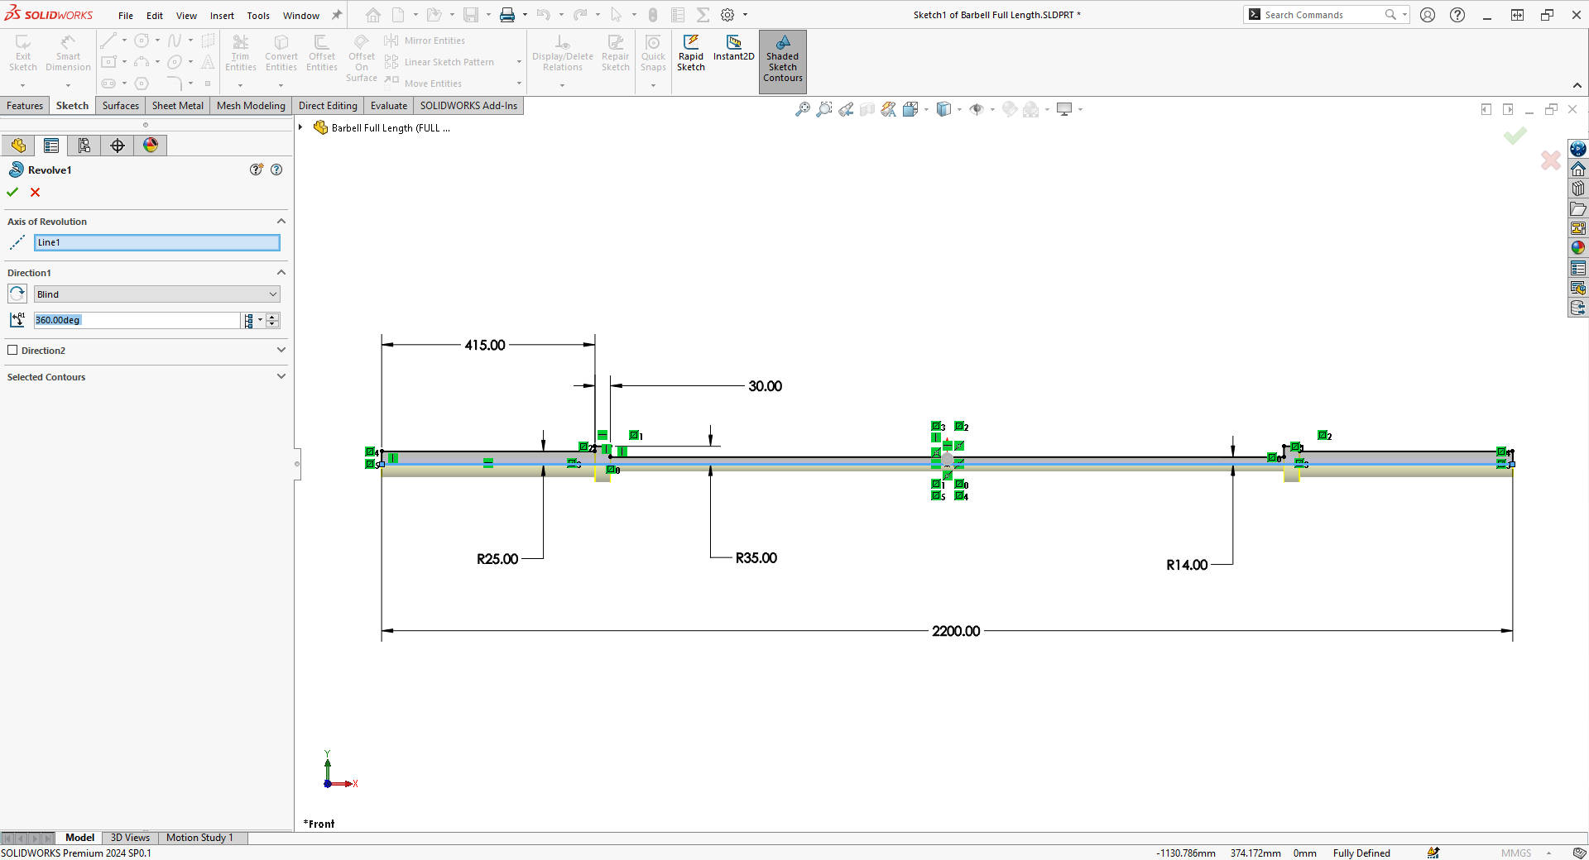The image size is (1589, 860).
Task: Open the DisplayManager color sphere tab
Action: pyautogui.click(x=151, y=146)
